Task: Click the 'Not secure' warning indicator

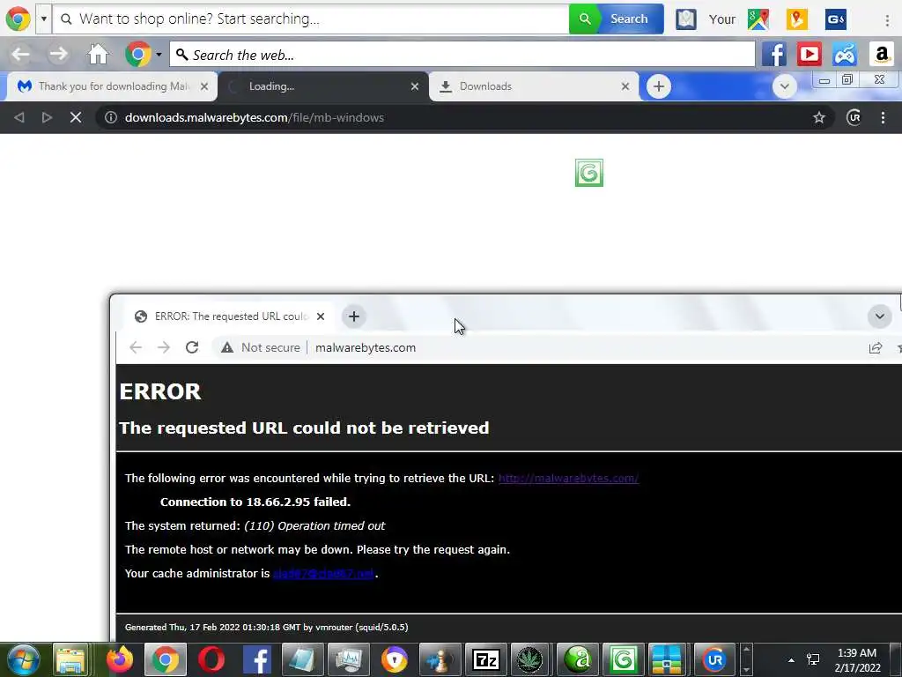Action: (261, 347)
